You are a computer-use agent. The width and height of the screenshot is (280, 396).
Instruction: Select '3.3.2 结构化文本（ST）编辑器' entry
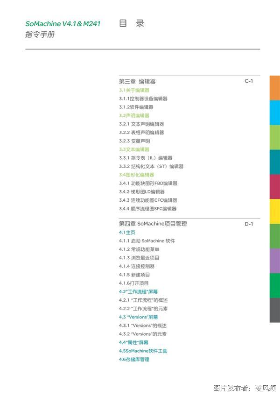pyautogui.click(x=151, y=166)
